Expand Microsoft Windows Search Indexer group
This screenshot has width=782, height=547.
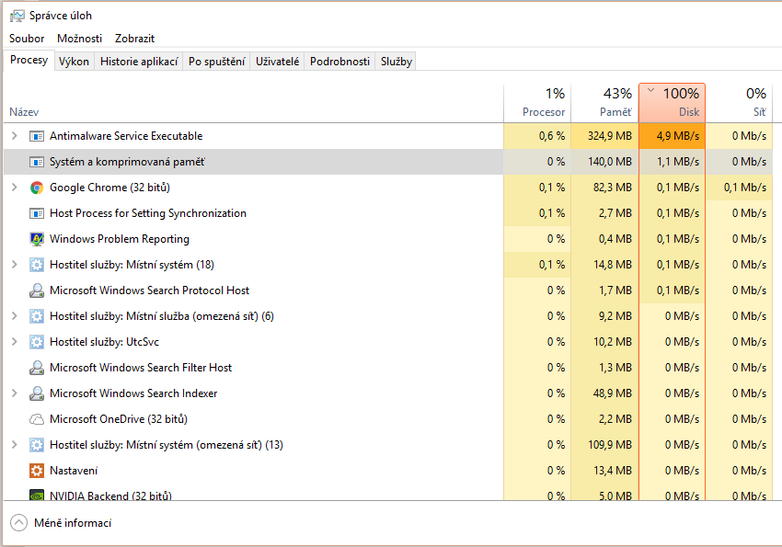click(x=15, y=393)
